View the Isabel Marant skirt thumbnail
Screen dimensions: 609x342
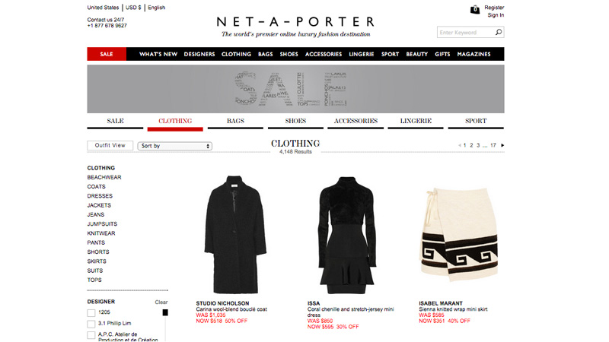[460, 235]
